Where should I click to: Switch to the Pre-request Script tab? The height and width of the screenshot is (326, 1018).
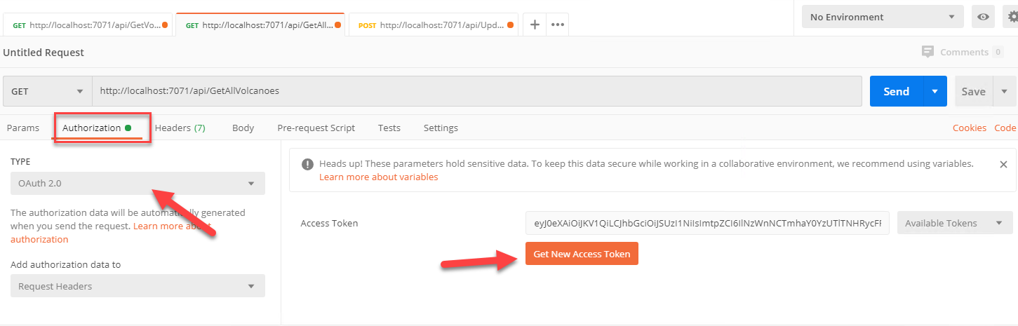(x=316, y=128)
